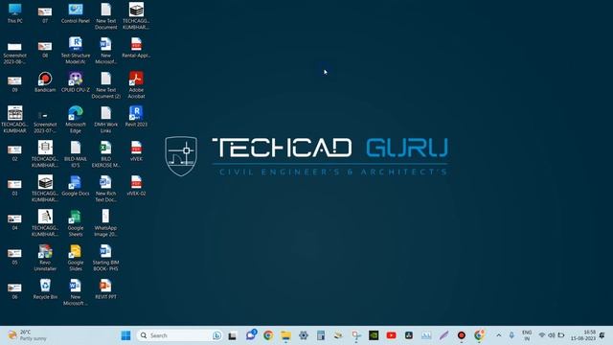The height and width of the screenshot is (345, 613).
Task: Select the New Rich Text Doc file
Action: pyautogui.click(x=105, y=189)
